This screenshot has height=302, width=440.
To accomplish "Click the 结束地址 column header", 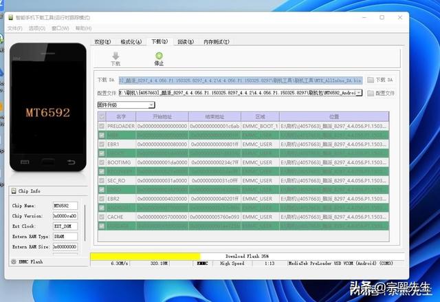I will (214, 116).
